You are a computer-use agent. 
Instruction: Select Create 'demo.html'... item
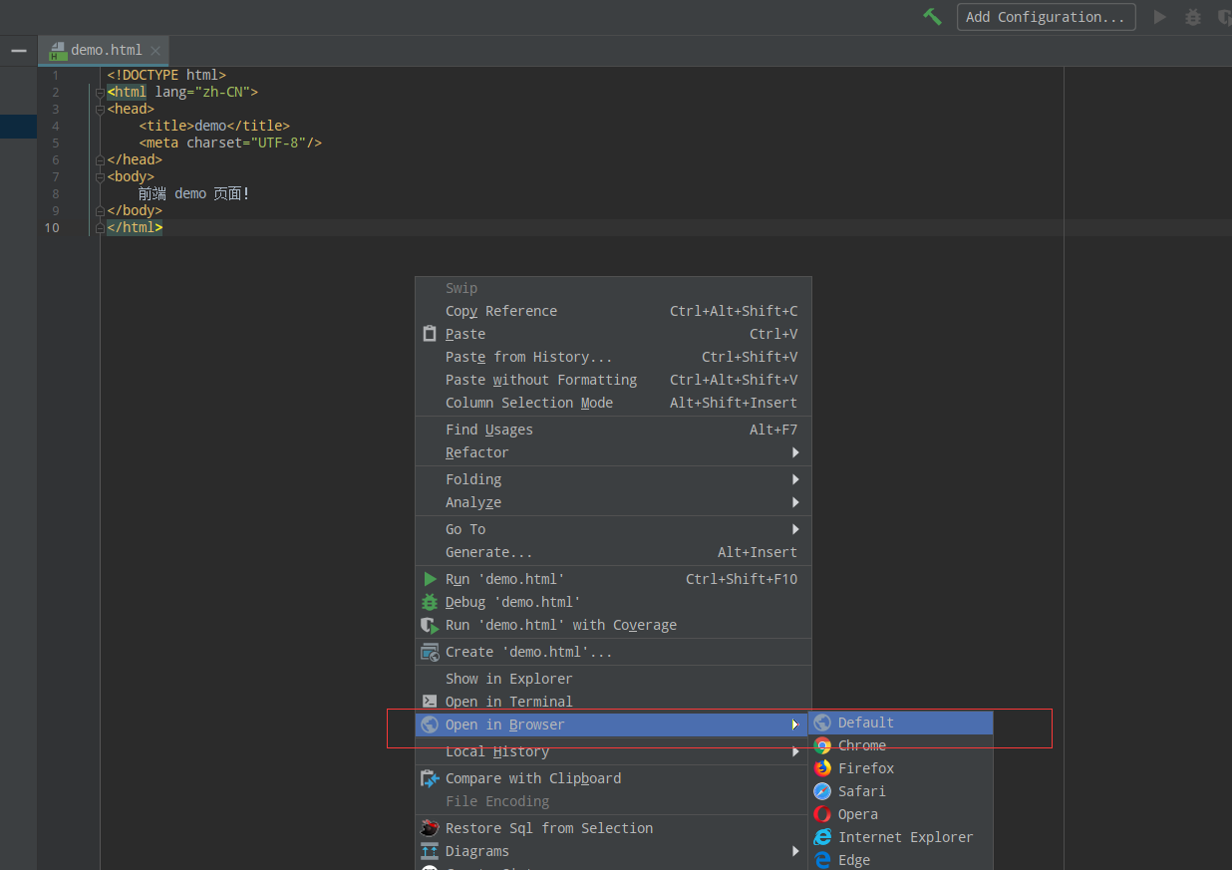(x=613, y=652)
